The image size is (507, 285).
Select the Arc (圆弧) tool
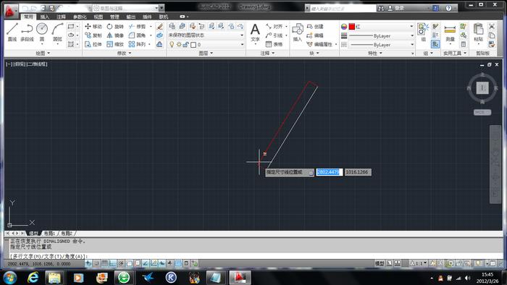[x=57, y=33]
